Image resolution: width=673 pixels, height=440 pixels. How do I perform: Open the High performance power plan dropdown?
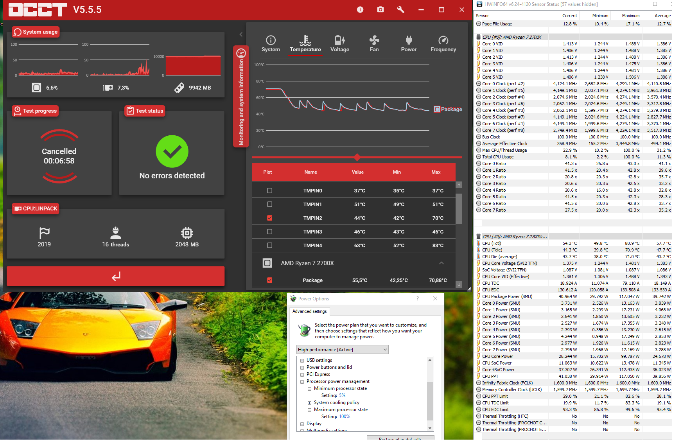[343, 350]
